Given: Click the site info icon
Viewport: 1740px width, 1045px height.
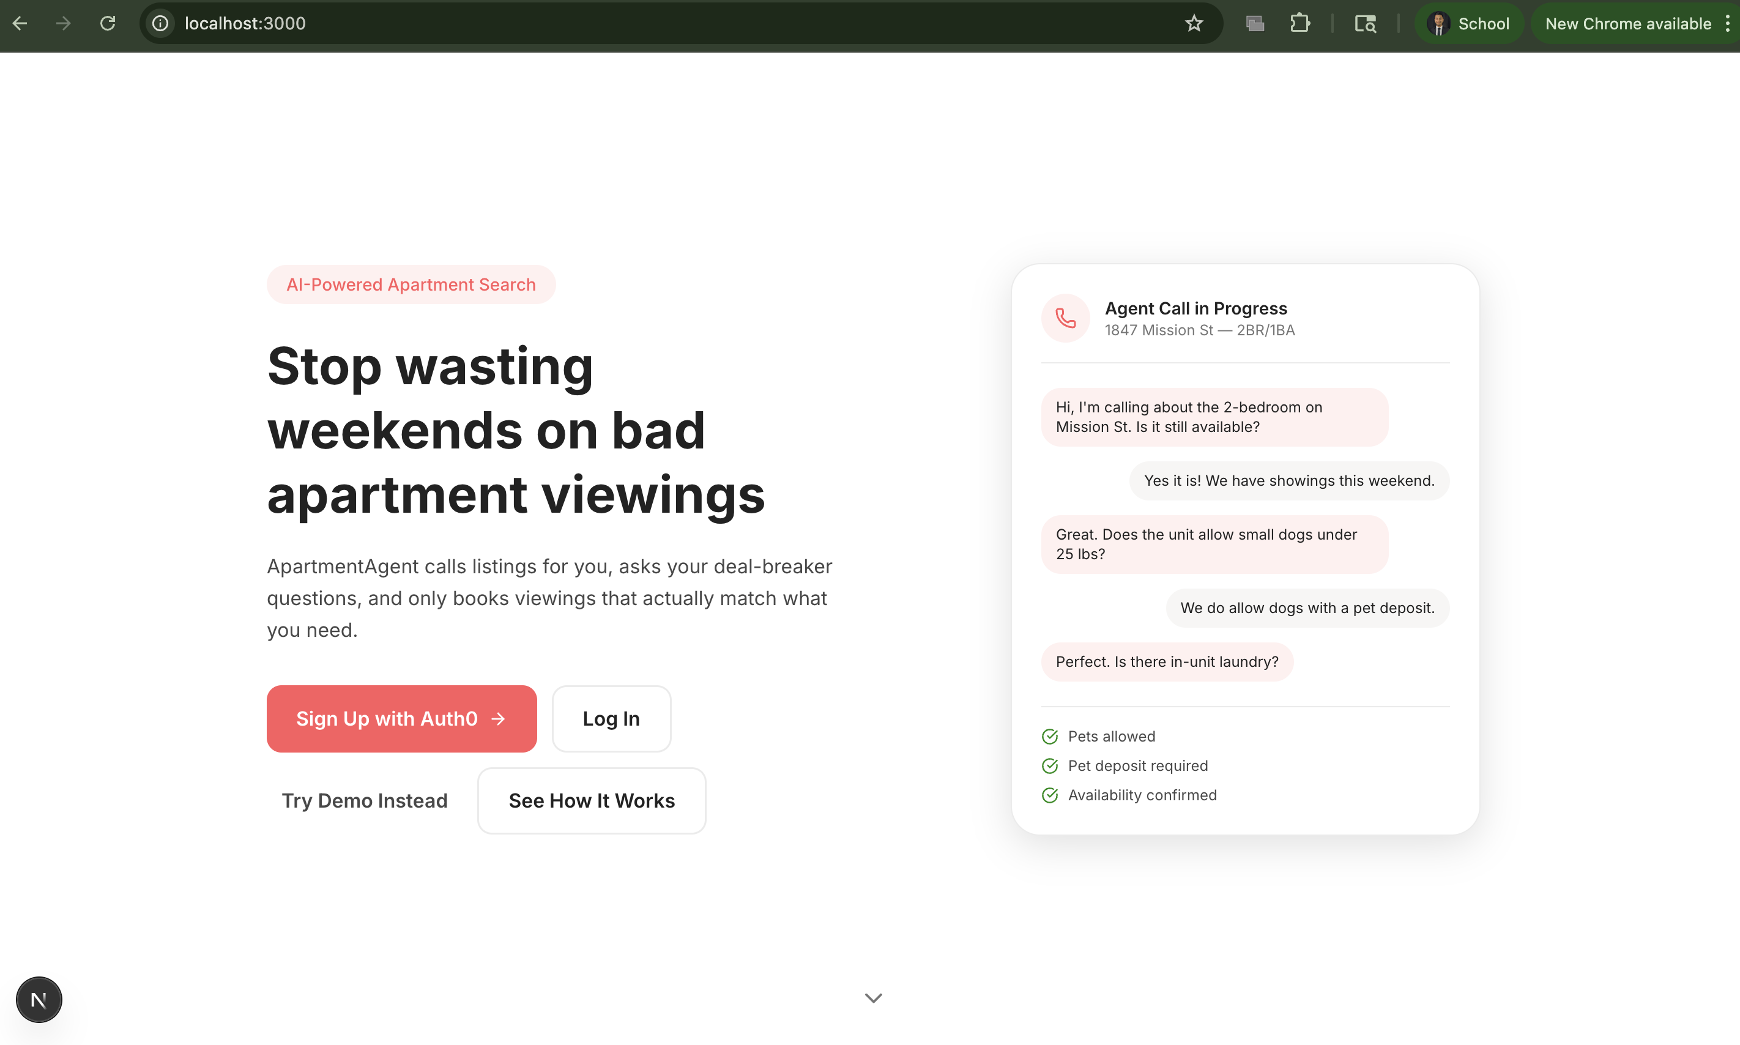Looking at the screenshot, I should [x=160, y=23].
